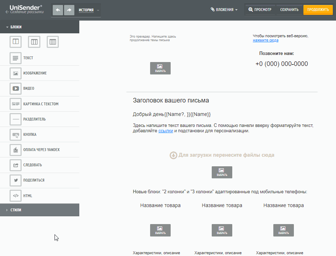Viewport: 336px width, 256px height.
Task: Click the undo arrow button
Action: (58, 10)
